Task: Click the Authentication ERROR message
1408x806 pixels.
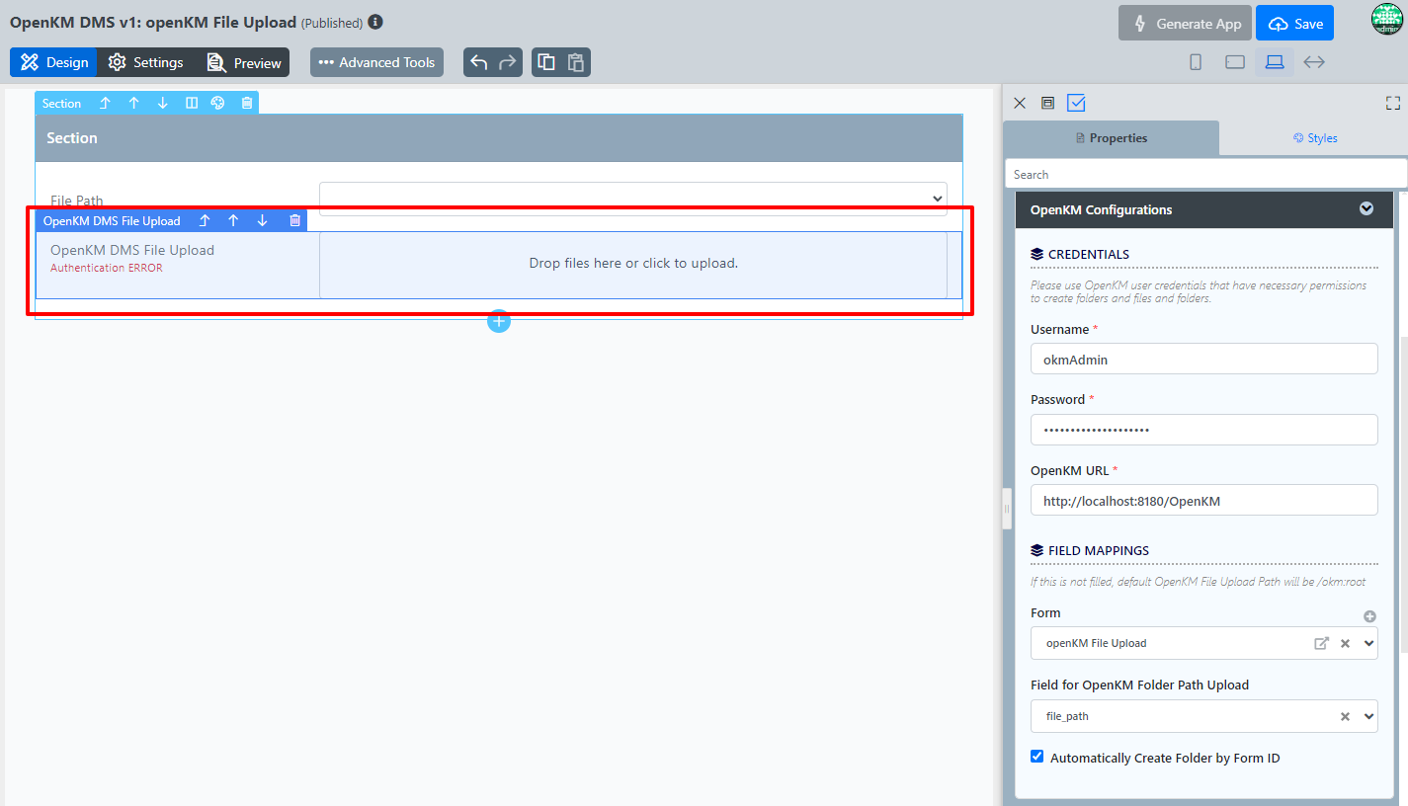Action: 107,268
